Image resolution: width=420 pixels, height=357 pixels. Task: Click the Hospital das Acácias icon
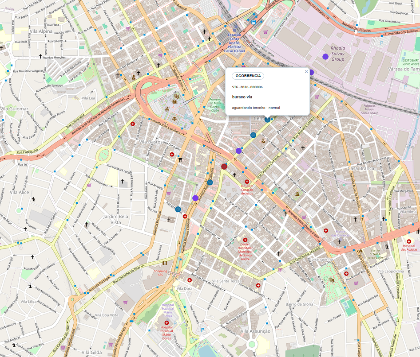click(x=409, y=241)
